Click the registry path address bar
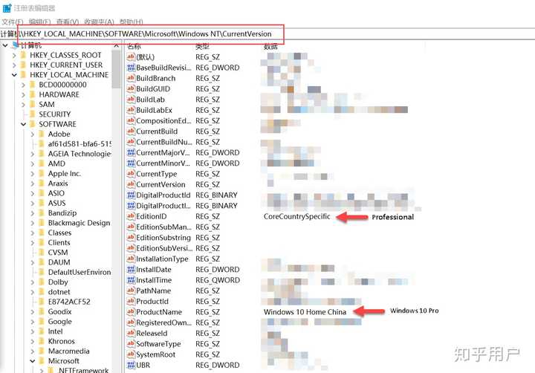Screen dimensions: 535x373 pyautogui.click(x=267, y=33)
